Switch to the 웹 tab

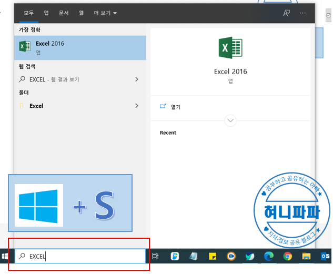81,13
